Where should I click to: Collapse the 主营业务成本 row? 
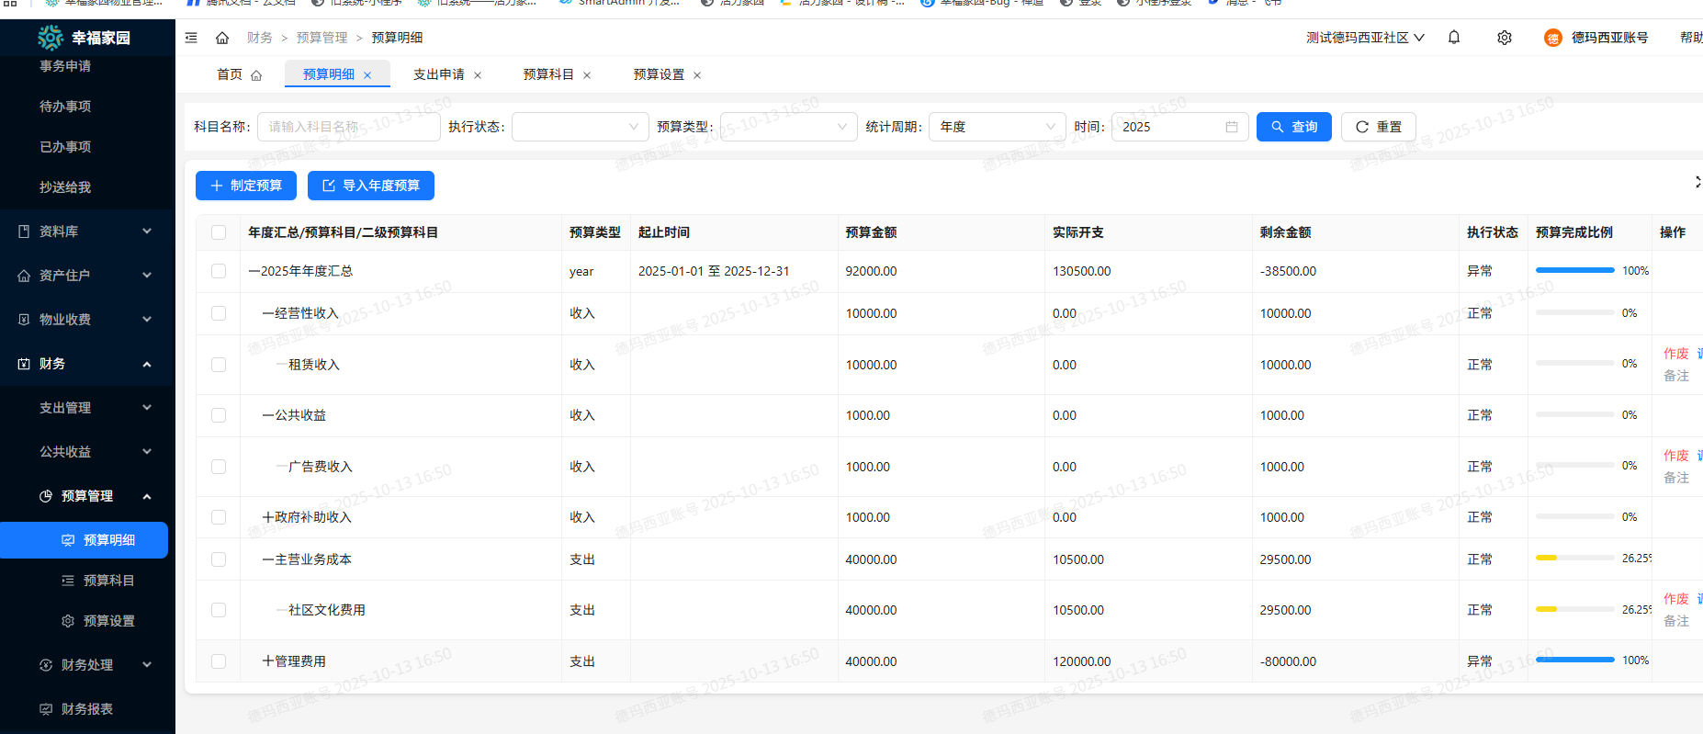[x=268, y=559]
